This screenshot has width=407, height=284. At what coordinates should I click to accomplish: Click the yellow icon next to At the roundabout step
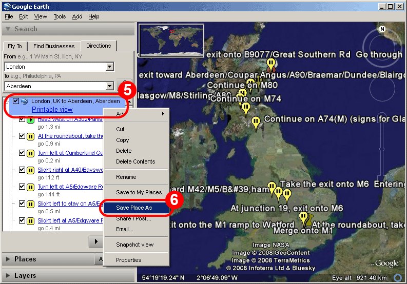[x=30, y=136]
